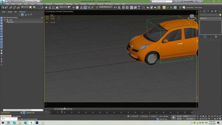Click the Time Configuration icon
The width and height of the screenshot is (222, 125).
pos(209,119)
